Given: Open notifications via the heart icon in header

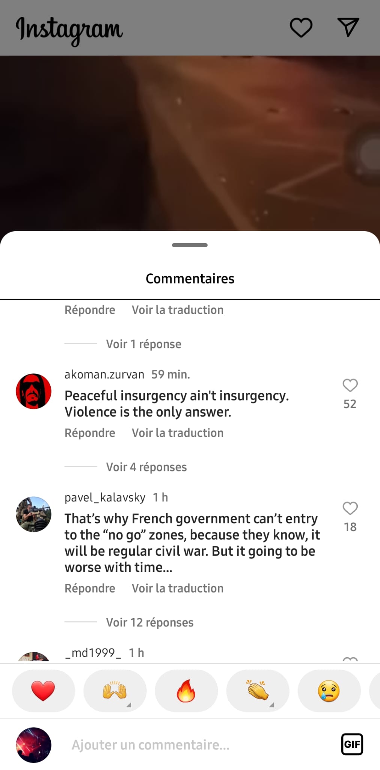Looking at the screenshot, I should (301, 28).
